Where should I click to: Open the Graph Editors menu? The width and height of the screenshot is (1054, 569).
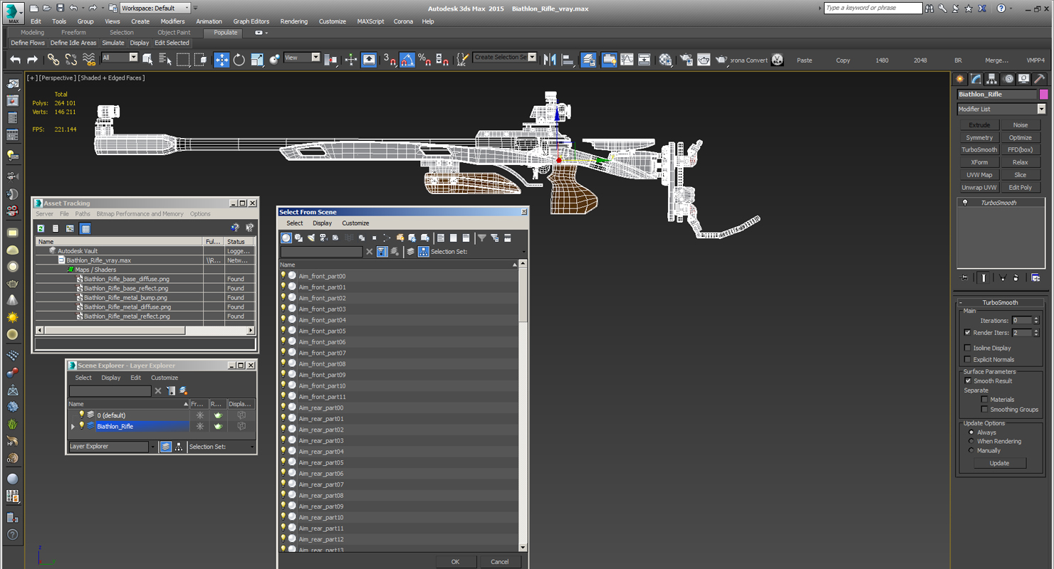(251, 21)
